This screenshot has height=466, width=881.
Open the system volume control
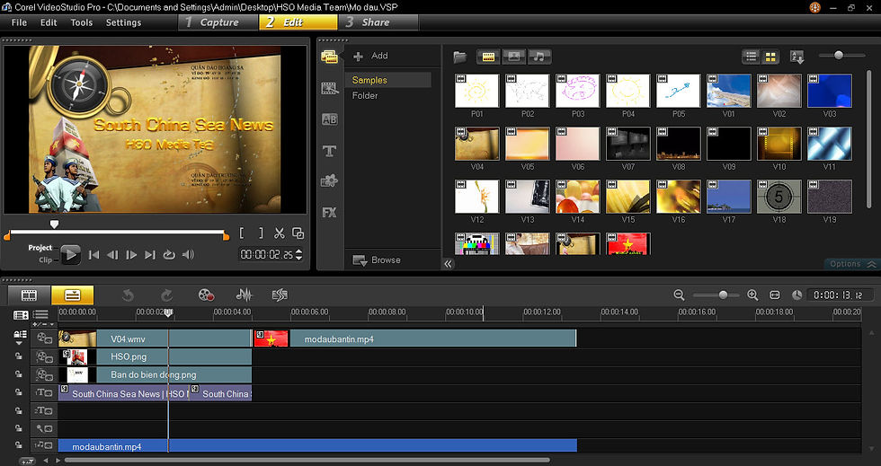coord(188,255)
